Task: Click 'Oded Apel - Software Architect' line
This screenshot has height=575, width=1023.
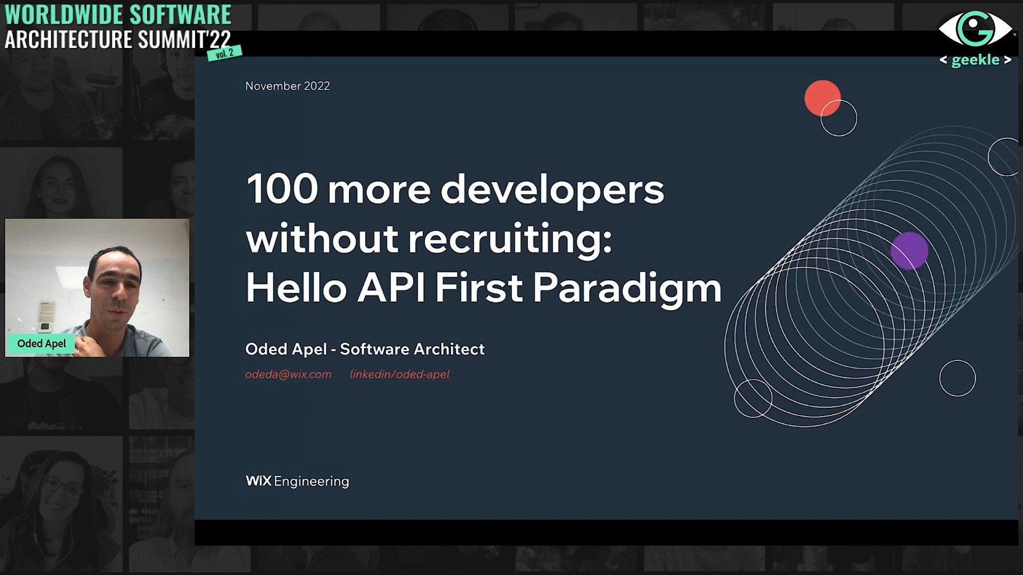Action: (x=365, y=350)
